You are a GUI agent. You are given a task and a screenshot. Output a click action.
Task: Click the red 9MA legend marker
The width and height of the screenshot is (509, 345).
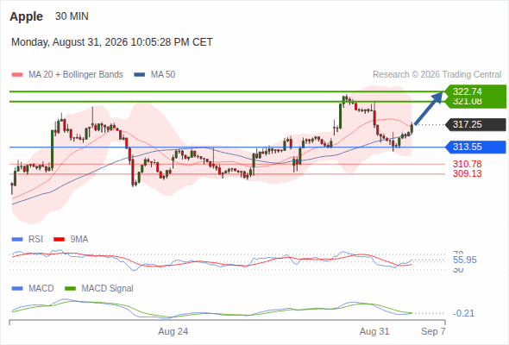(x=59, y=240)
